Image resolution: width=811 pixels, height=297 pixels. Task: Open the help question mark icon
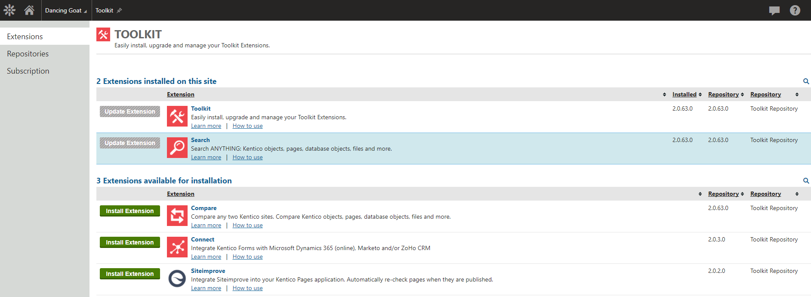pyautogui.click(x=795, y=10)
